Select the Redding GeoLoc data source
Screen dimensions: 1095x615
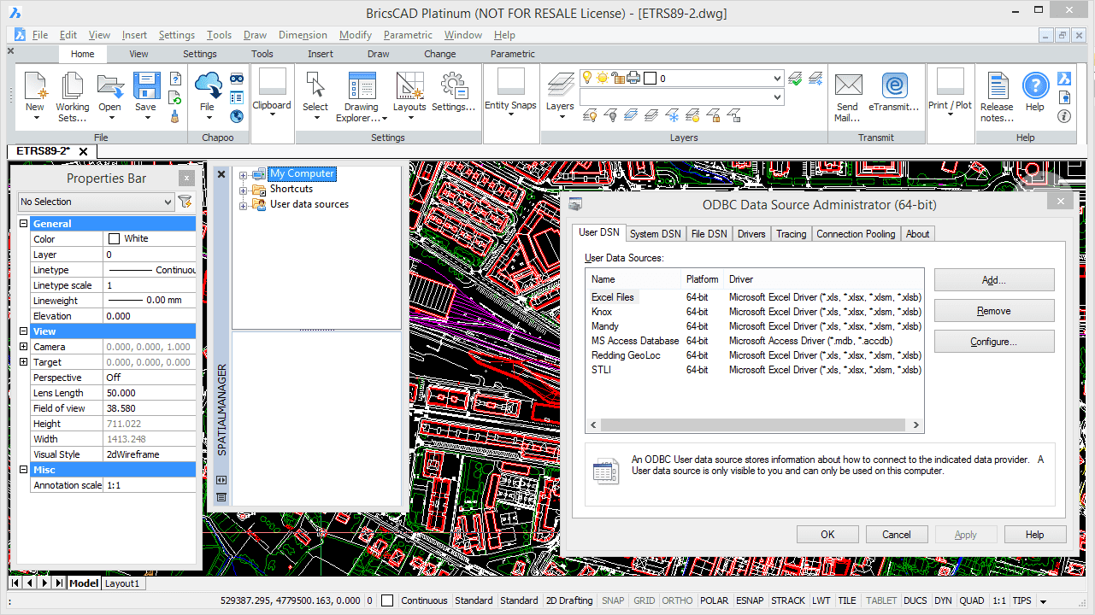point(626,355)
